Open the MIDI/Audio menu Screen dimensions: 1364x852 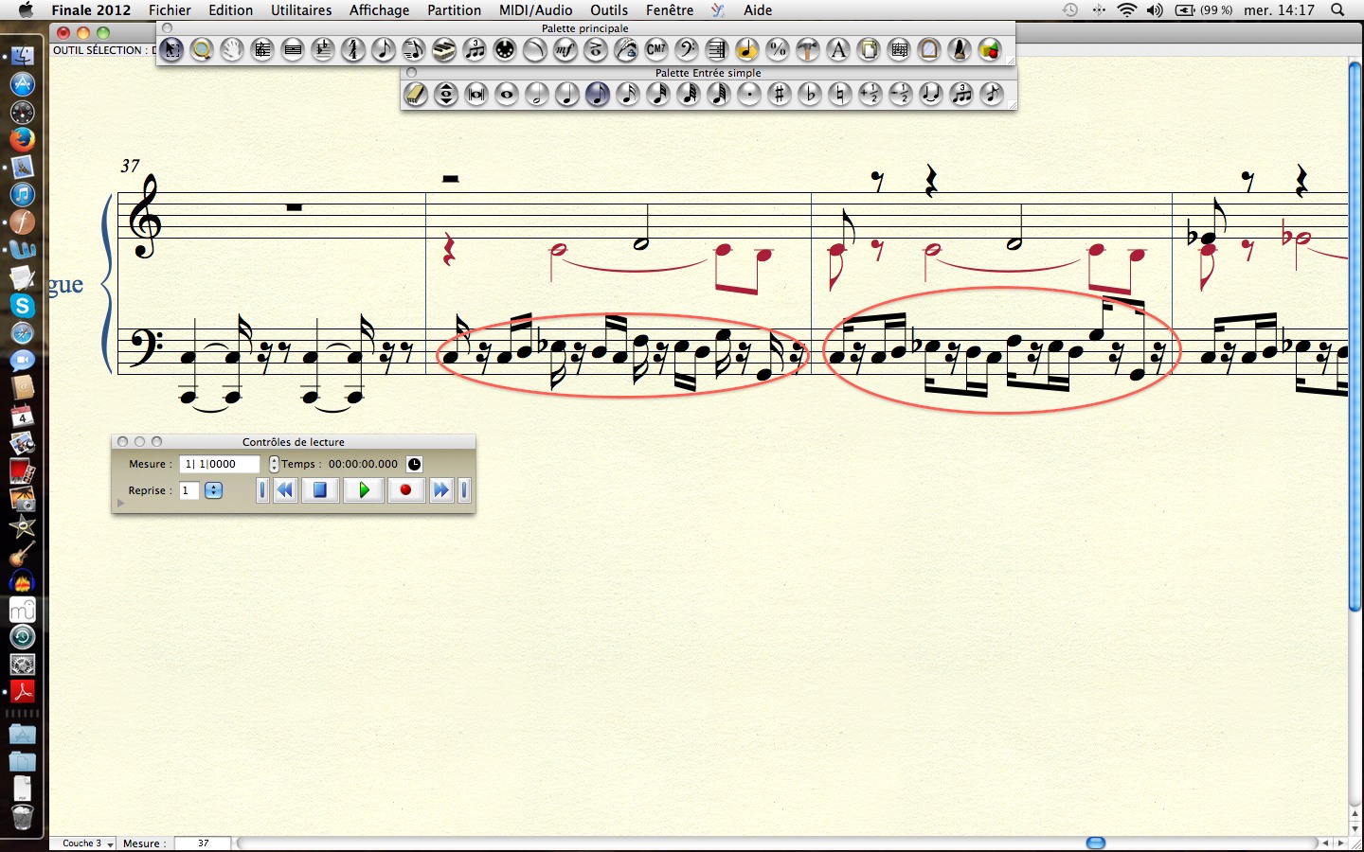pos(535,10)
